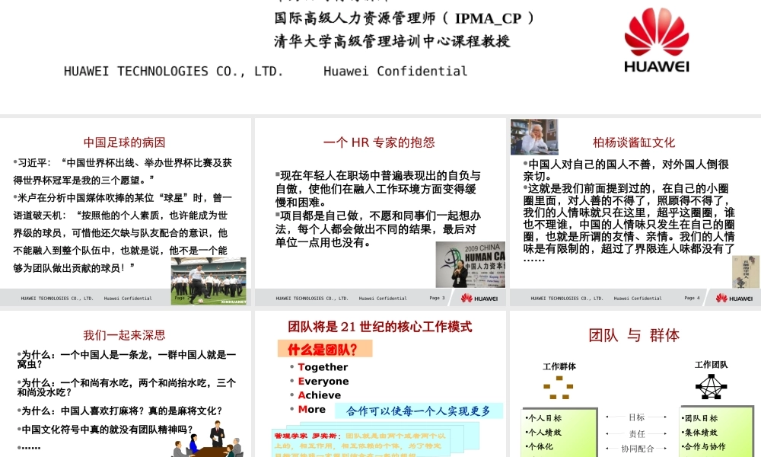The width and height of the screenshot is (761, 457).
Task: Select the portrait photo next to 柏杨谈酱缸文化
Action: pyautogui.click(x=534, y=137)
